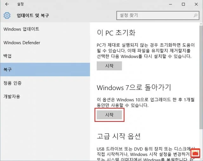
Task: Click the 업데이트 및 복구 title
Action: point(33,16)
